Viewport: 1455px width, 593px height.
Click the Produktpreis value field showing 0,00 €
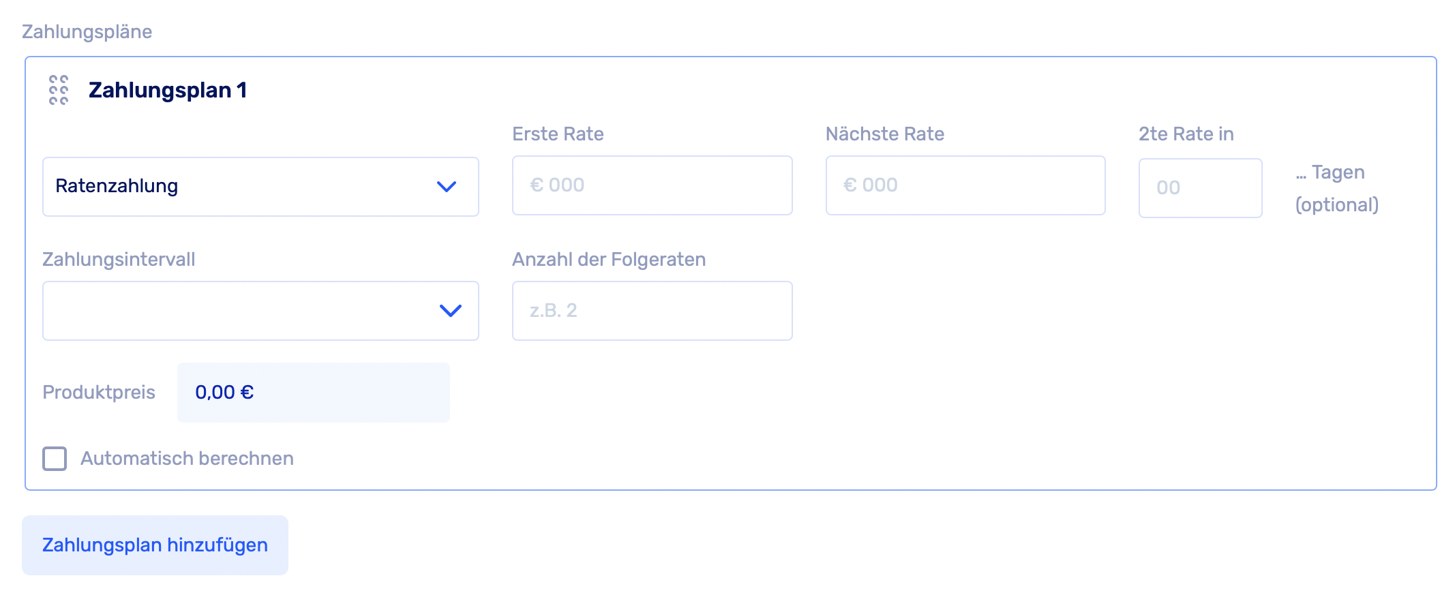[x=313, y=393]
